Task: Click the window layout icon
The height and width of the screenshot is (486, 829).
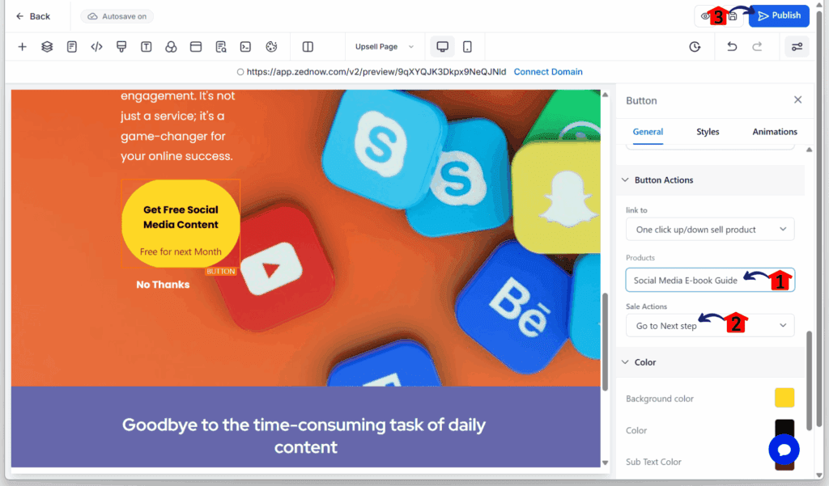Action: pyautogui.click(x=196, y=46)
